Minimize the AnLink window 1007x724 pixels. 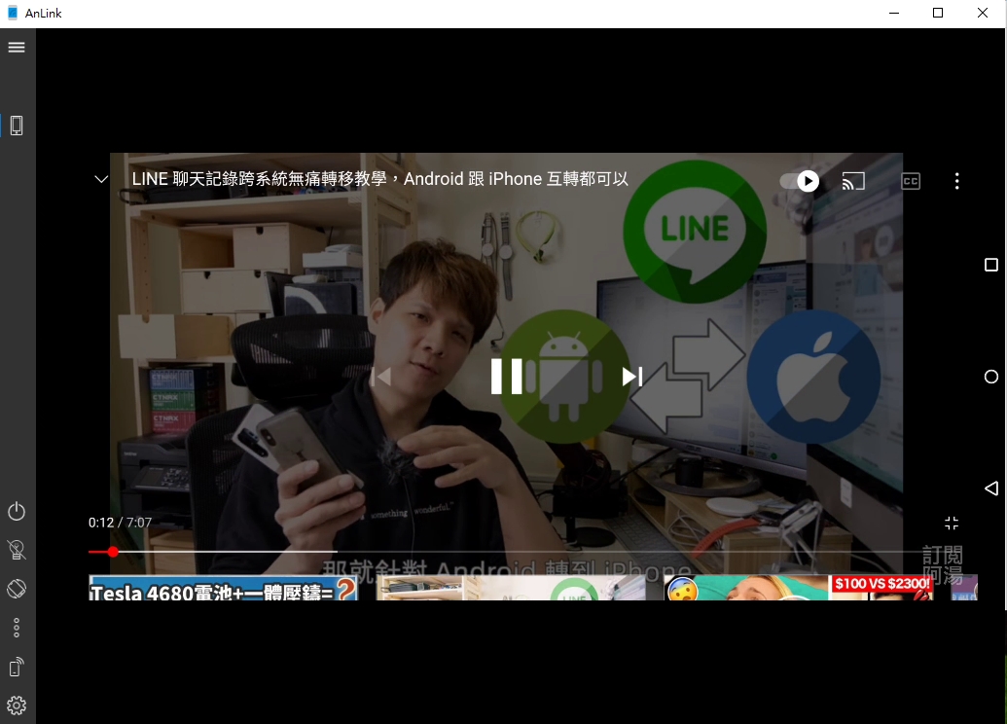click(x=894, y=13)
